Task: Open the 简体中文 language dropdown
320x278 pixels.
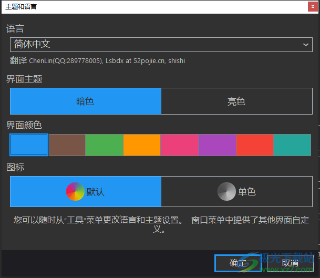Action: 161,45
